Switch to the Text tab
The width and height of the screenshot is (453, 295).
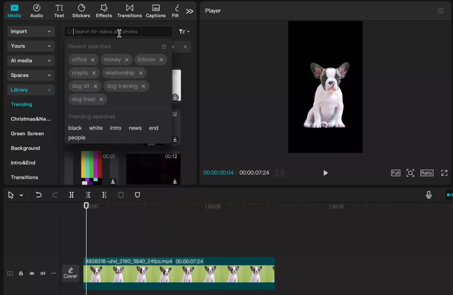(59, 11)
